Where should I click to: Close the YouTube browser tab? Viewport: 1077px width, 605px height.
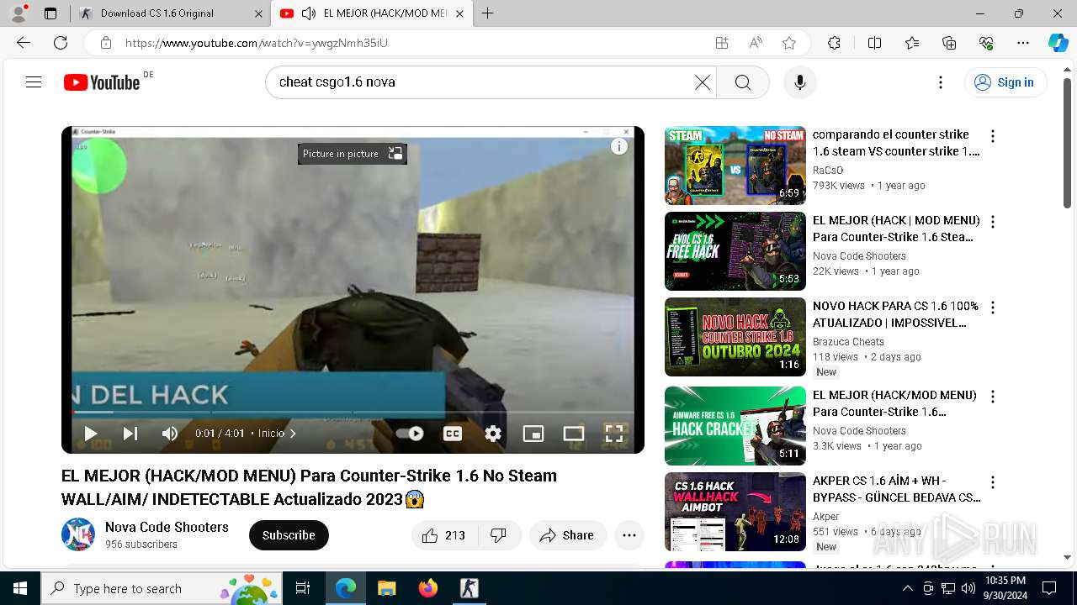[x=459, y=13]
